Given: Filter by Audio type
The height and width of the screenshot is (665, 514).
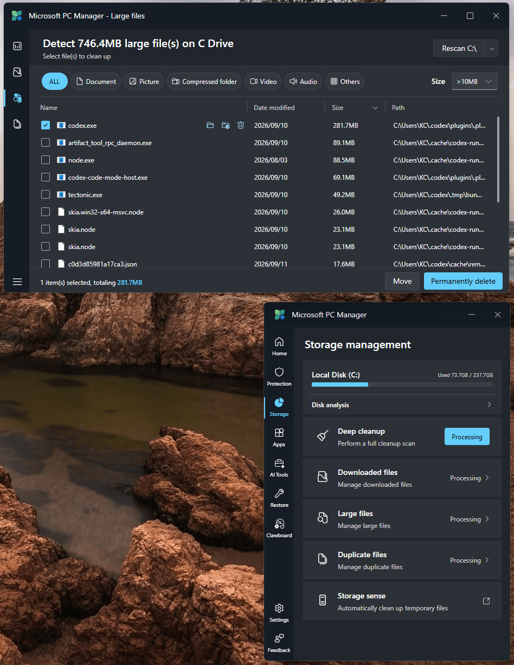Looking at the screenshot, I should click(303, 82).
